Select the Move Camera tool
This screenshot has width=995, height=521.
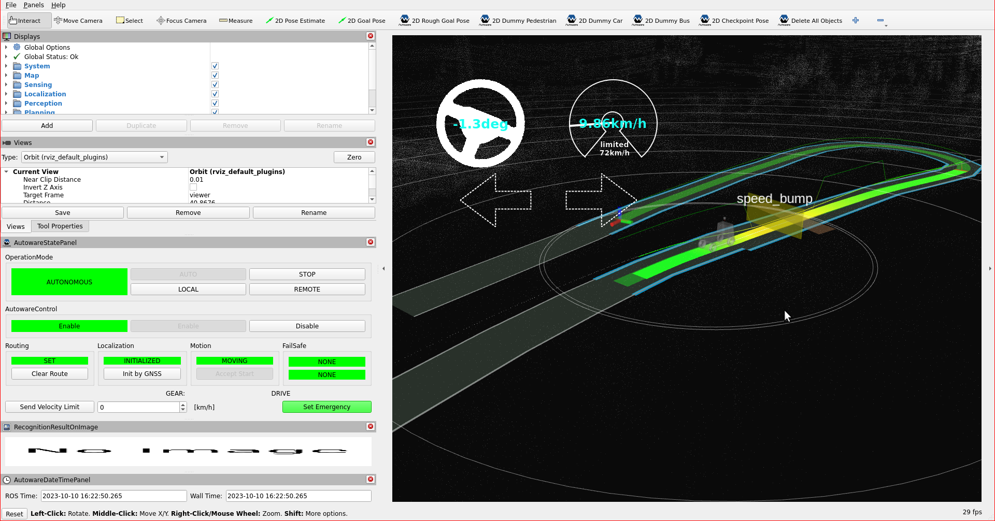click(78, 20)
